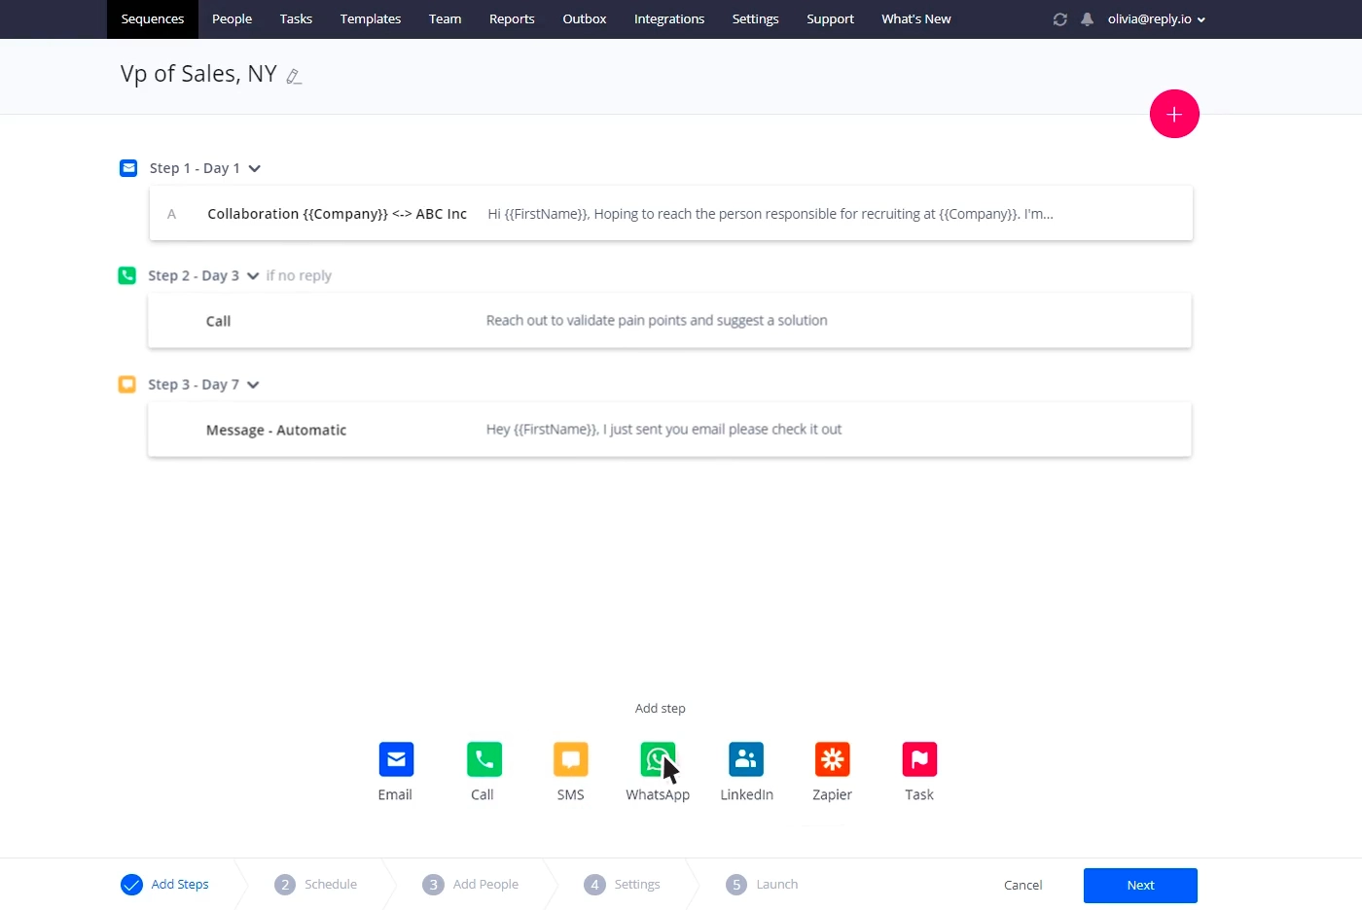This screenshot has width=1362, height=910.
Task: Expand the Step 1 - Day 1 chevron
Action: pyautogui.click(x=254, y=168)
